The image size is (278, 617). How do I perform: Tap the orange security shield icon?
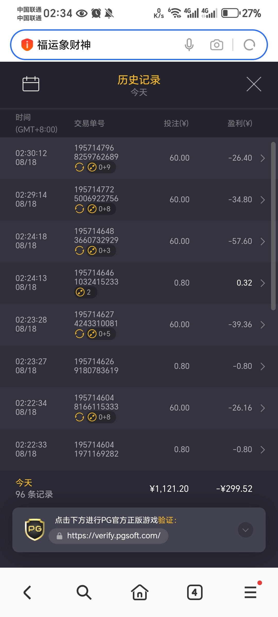tap(27, 45)
